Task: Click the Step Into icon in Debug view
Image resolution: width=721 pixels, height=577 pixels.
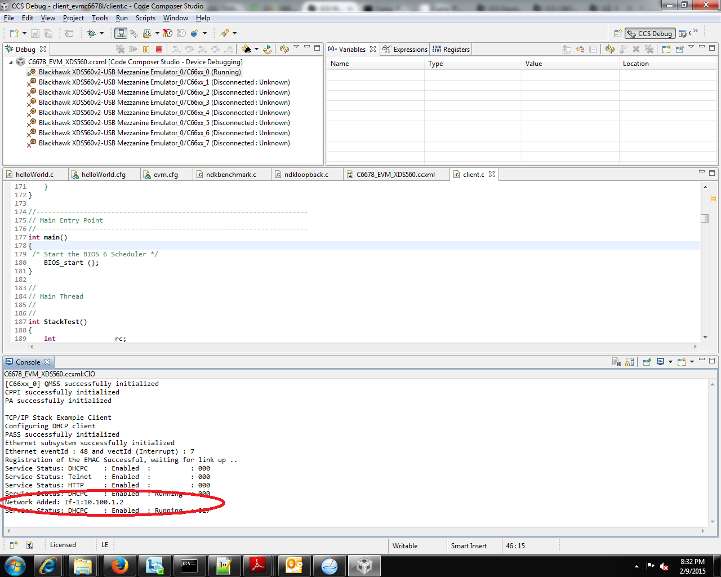Action: [176, 50]
